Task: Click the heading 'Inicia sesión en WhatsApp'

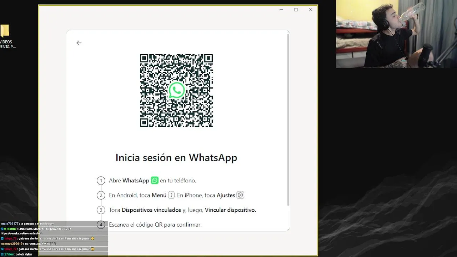Action: [x=176, y=157]
